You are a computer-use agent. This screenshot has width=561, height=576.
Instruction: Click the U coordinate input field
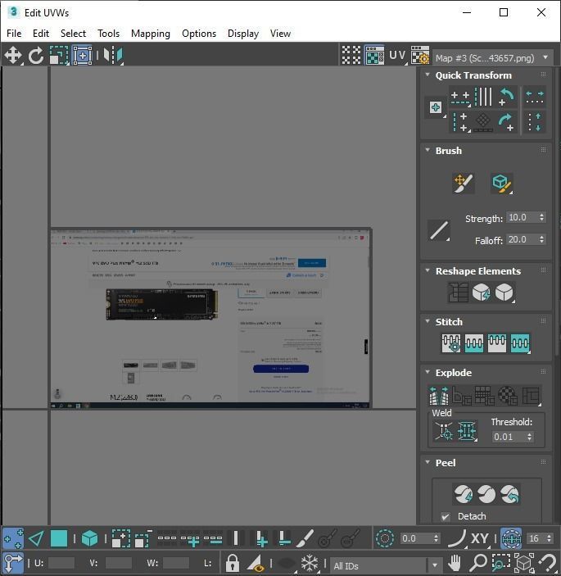click(61, 563)
